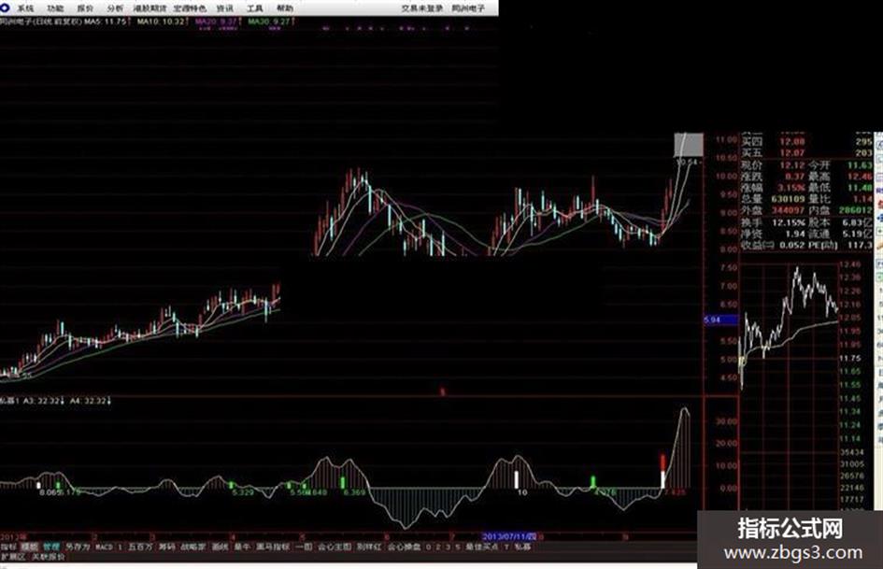Click the A3: 32.32 sub-indicator label
The height and width of the screenshot is (569, 883).
pyautogui.click(x=44, y=401)
